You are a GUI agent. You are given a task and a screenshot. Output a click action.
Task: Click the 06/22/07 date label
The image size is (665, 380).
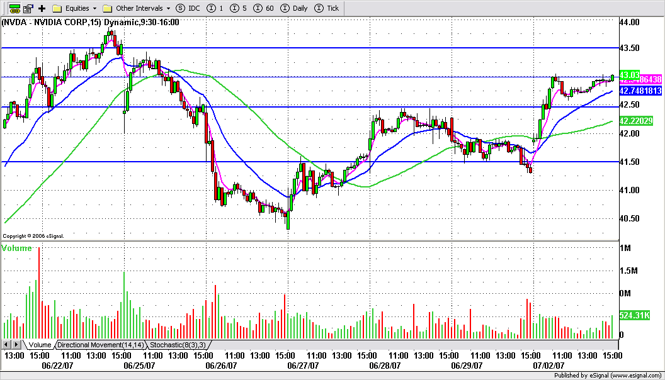coord(57,365)
